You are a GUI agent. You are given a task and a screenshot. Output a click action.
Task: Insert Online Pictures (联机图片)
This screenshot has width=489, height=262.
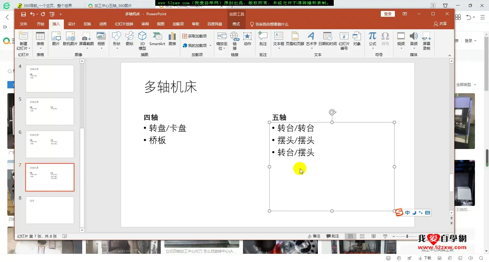(x=70, y=39)
